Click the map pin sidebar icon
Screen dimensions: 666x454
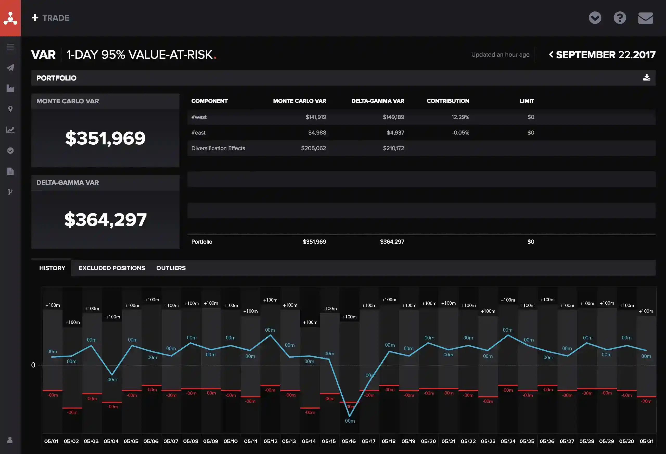tap(10, 109)
